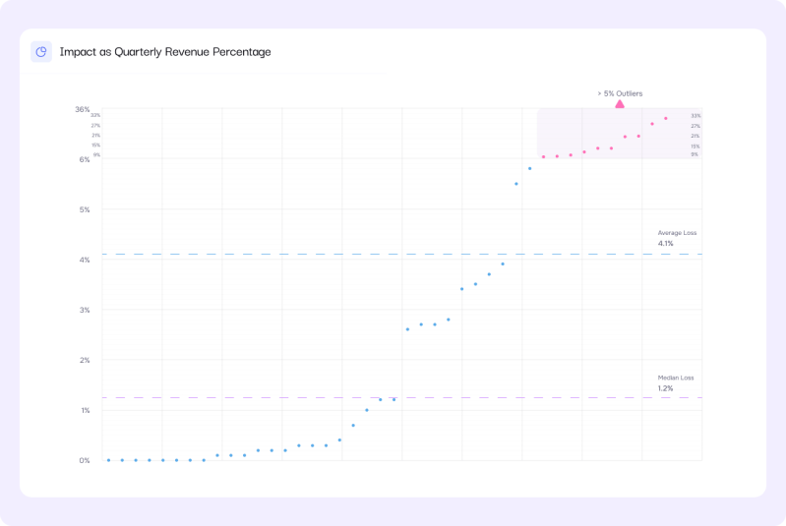Select the '4.1%' average loss value

[665, 244]
